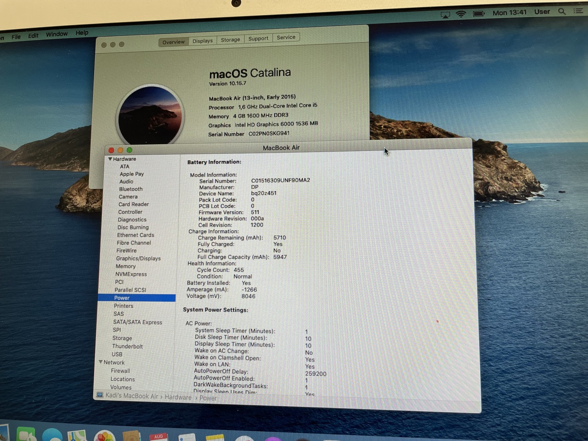Select Locations under Network
This screenshot has height=441, width=588.
pos(123,379)
